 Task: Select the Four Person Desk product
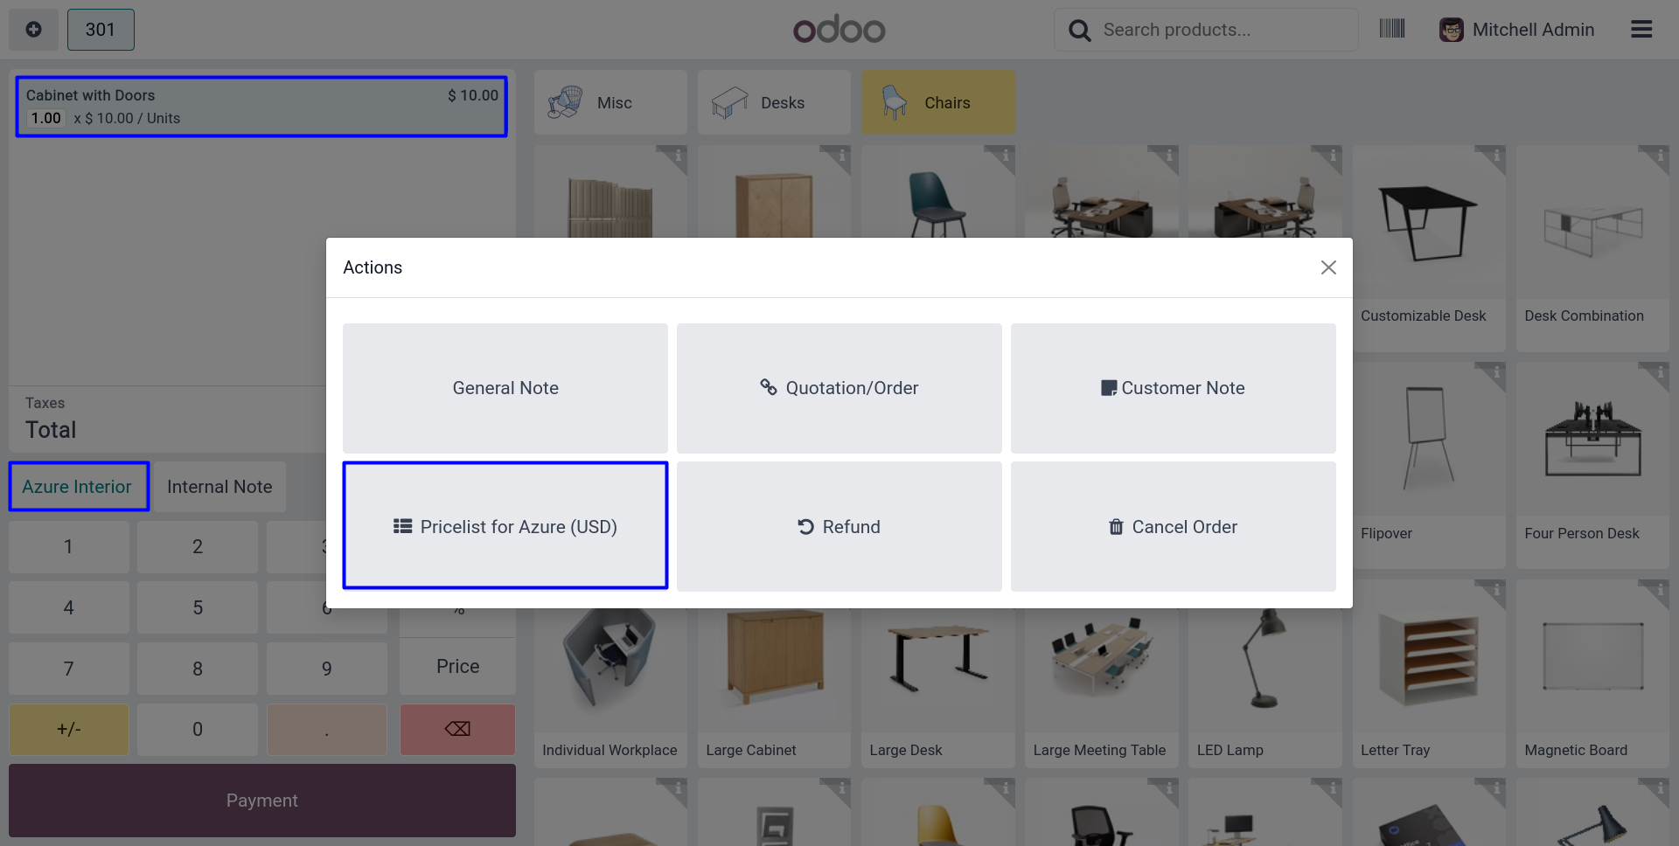pos(1592,465)
